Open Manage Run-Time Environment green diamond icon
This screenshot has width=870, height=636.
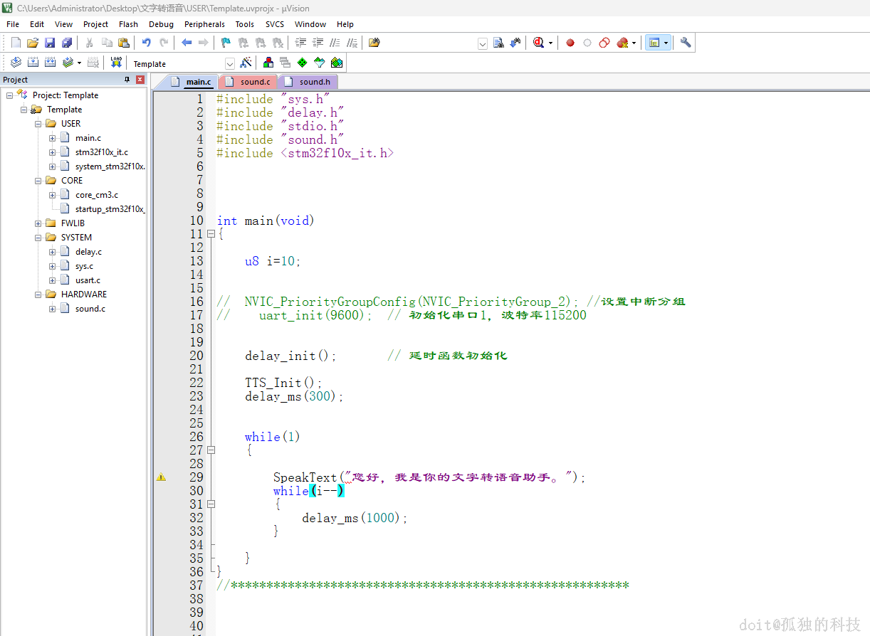[302, 63]
